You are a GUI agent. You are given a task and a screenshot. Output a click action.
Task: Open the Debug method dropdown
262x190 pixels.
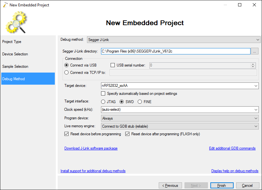(x=174, y=40)
